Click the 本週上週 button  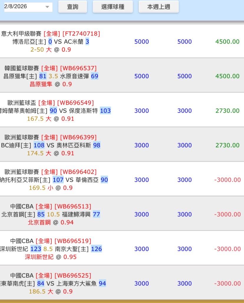point(159,7)
